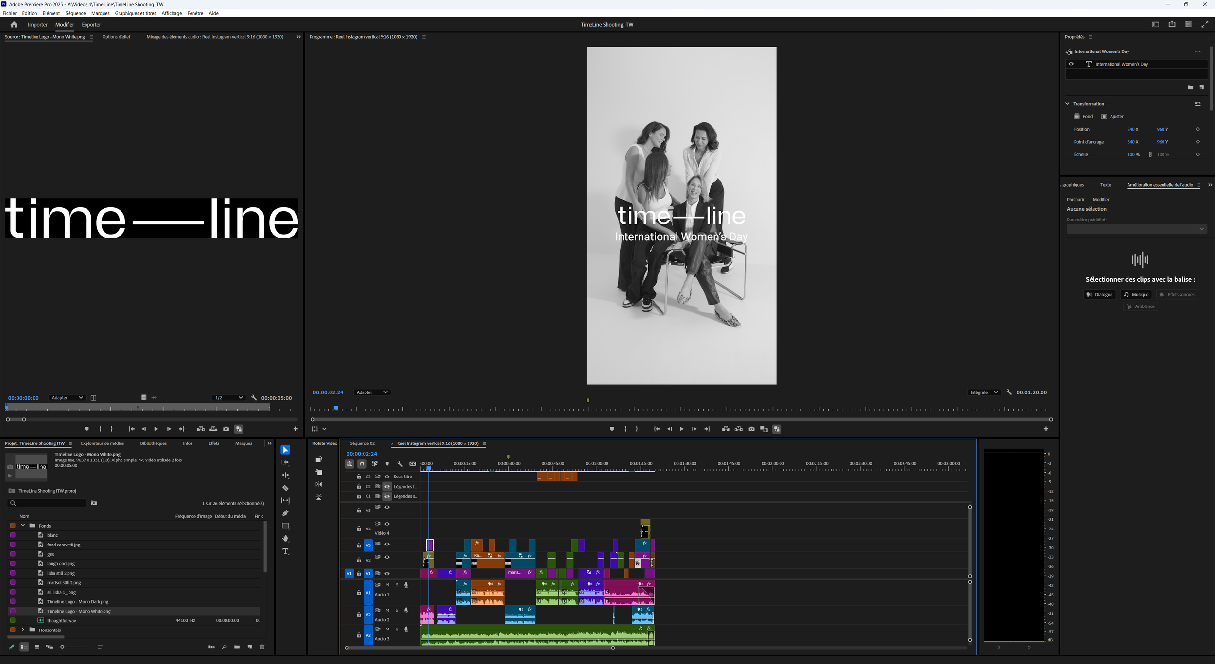The height and width of the screenshot is (664, 1215).
Task: Click the Dialogue tag button
Action: 1099,295
